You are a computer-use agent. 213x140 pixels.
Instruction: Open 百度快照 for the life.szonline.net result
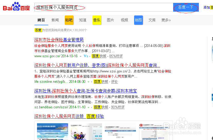101,81
